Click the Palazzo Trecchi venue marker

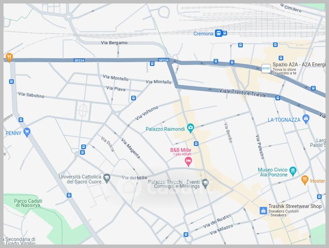pos(205,183)
